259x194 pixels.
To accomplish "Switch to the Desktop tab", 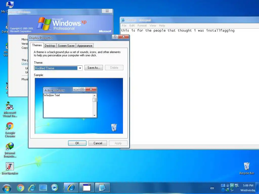I will pyautogui.click(x=50, y=46).
